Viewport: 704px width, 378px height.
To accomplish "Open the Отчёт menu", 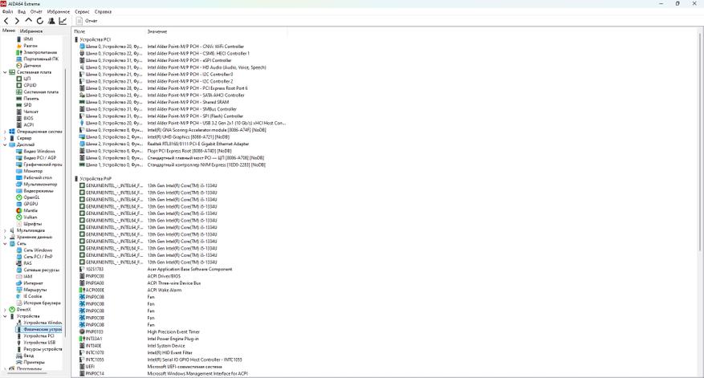I will (36, 12).
